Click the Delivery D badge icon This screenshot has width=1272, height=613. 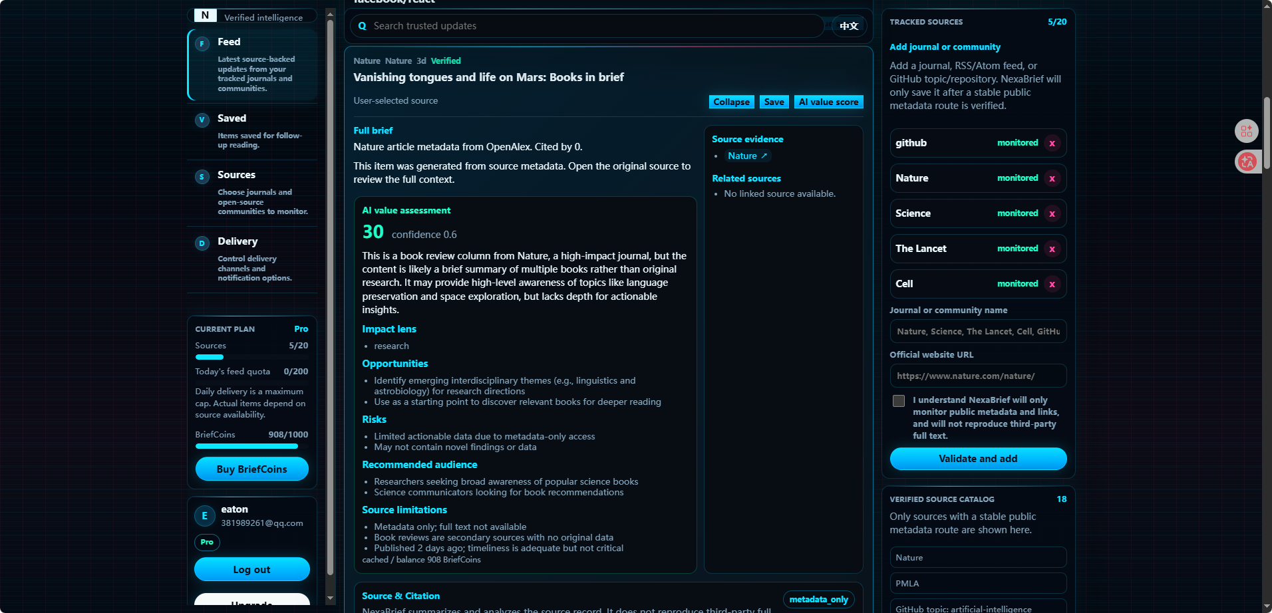coord(202,243)
